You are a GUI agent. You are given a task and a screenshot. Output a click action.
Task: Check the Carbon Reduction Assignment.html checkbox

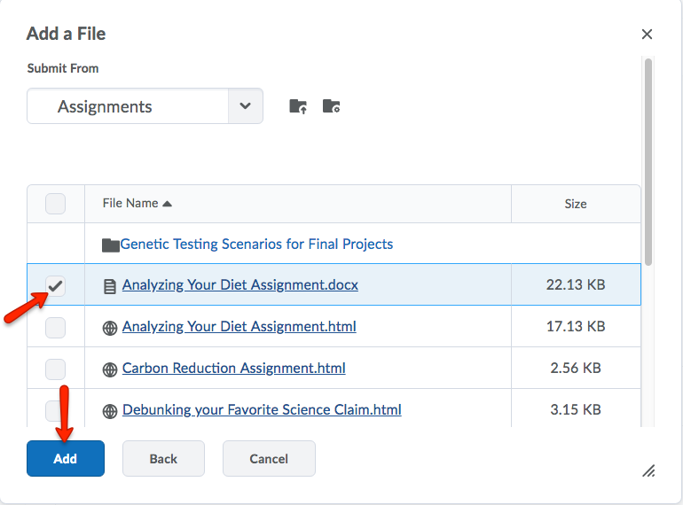pos(55,369)
